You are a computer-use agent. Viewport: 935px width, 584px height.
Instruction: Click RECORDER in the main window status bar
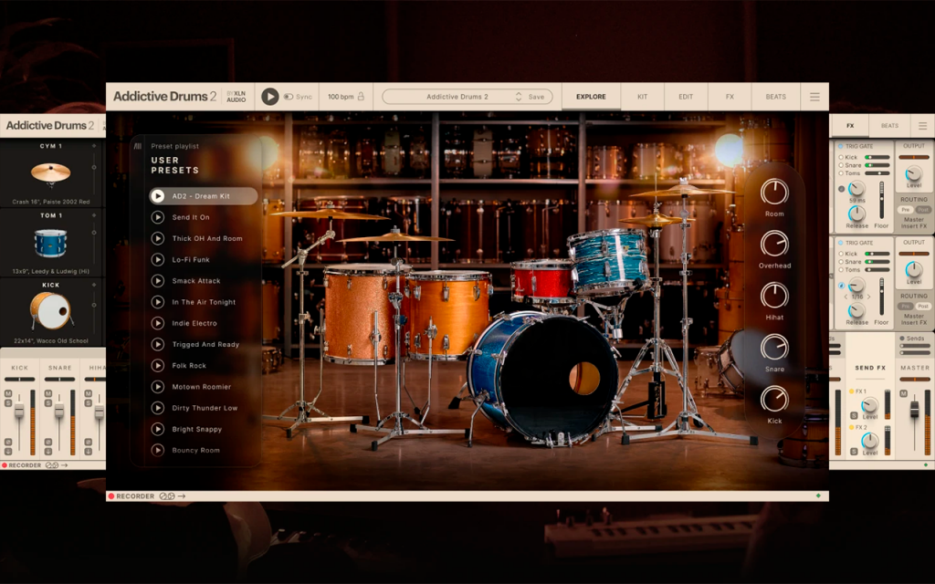coord(135,495)
